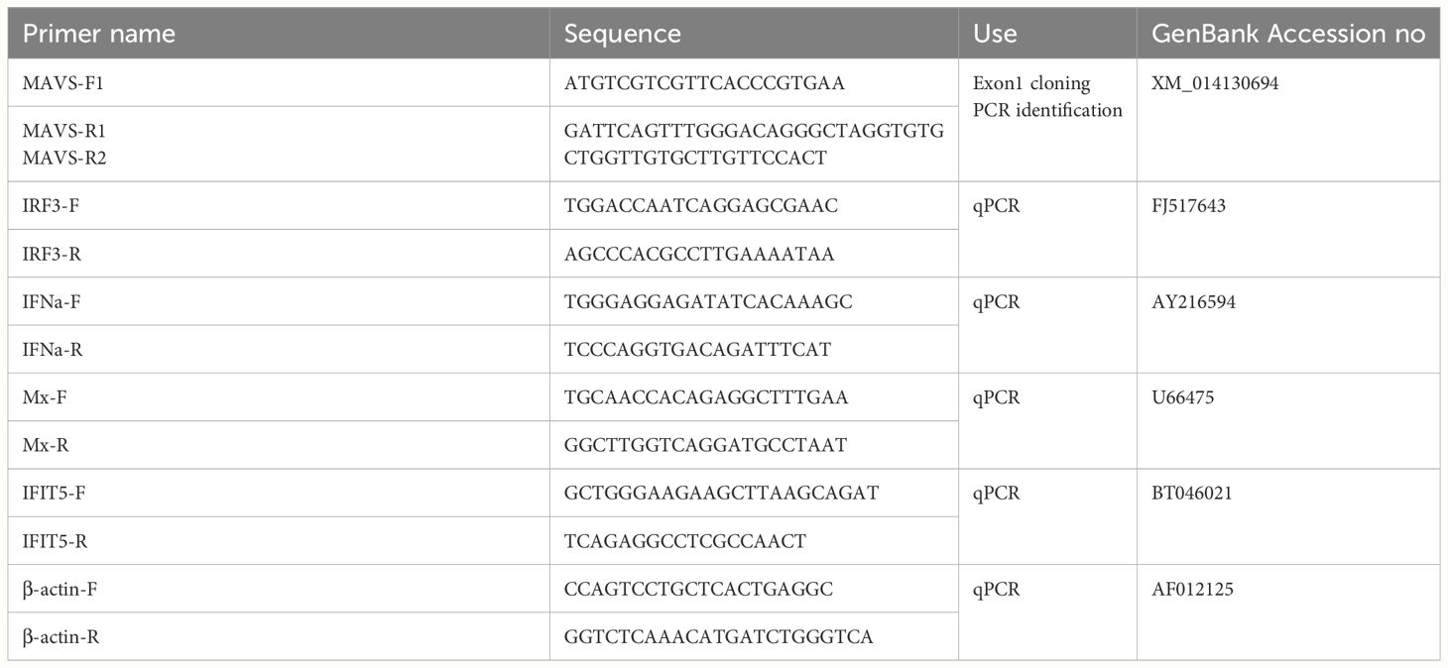Image resolution: width=1448 pixels, height=668 pixels.
Task: Click the GenBank Accession no header
Action: 1288,34
